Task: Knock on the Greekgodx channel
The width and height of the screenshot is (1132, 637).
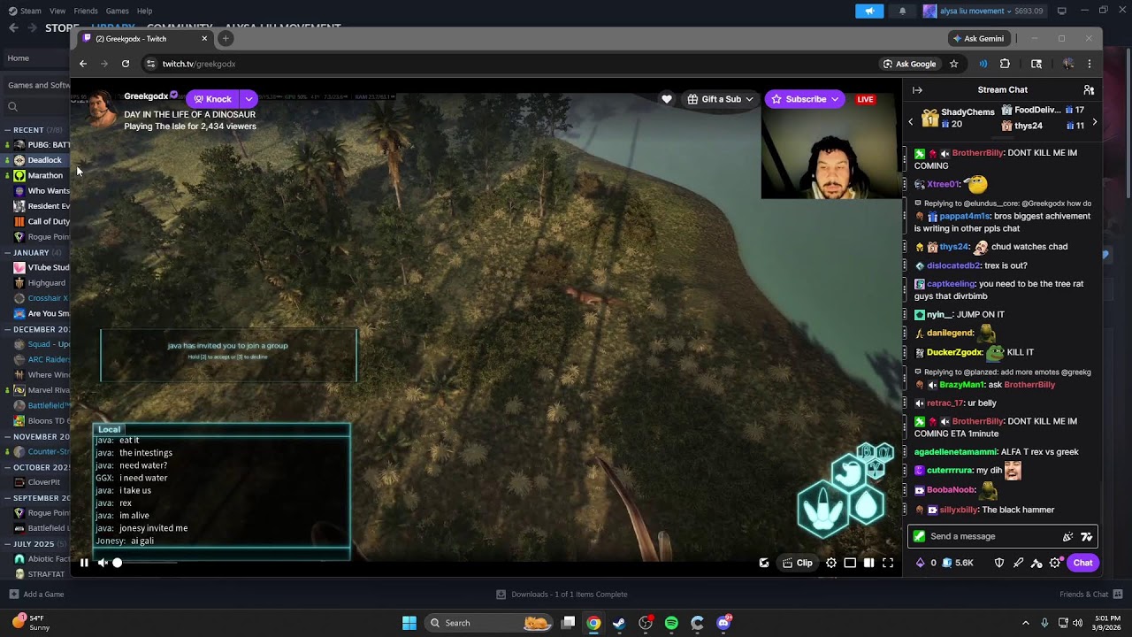Action: pyautogui.click(x=213, y=99)
